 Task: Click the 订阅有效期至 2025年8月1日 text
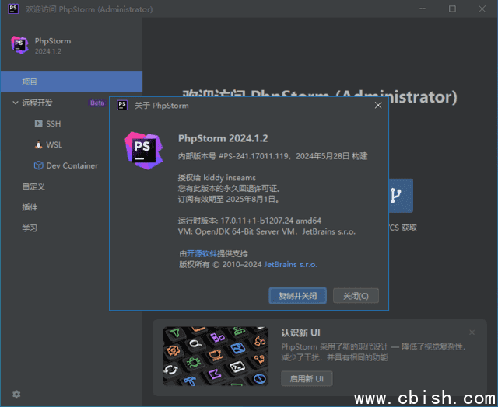(228, 199)
